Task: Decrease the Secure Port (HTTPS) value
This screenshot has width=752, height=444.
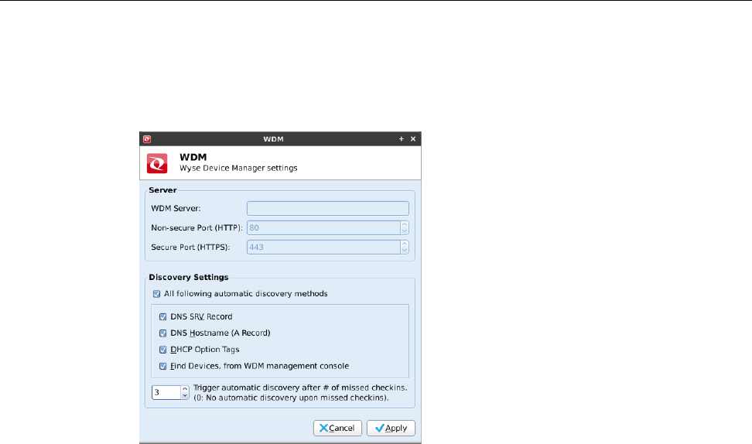Action: click(x=405, y=251)
